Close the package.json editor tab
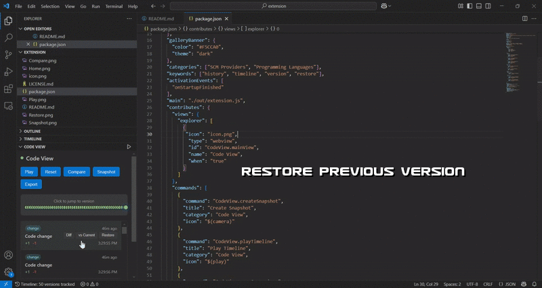Screen dimensions: 542x288 tap(226, 19)
